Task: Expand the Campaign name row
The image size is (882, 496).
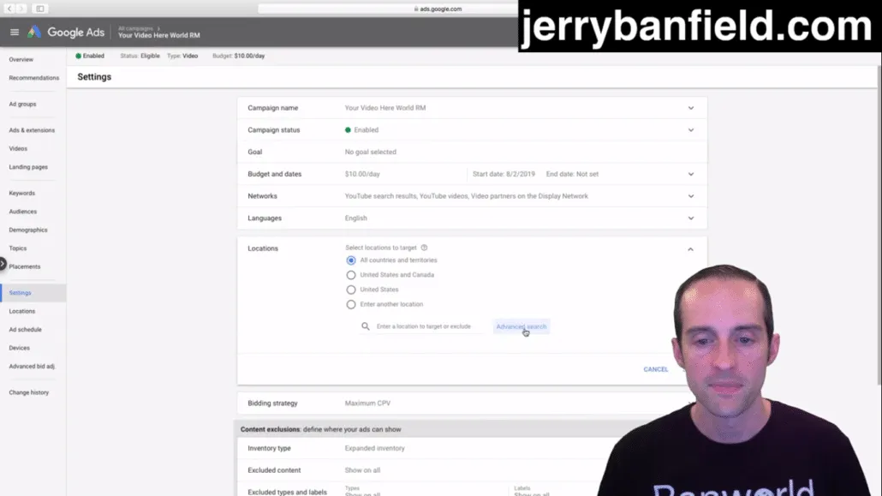Action: 472,108
